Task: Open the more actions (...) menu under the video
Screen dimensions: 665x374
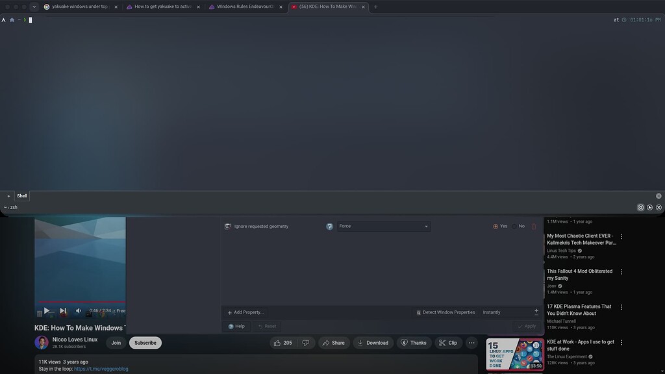Action: [x=471, y=342]
